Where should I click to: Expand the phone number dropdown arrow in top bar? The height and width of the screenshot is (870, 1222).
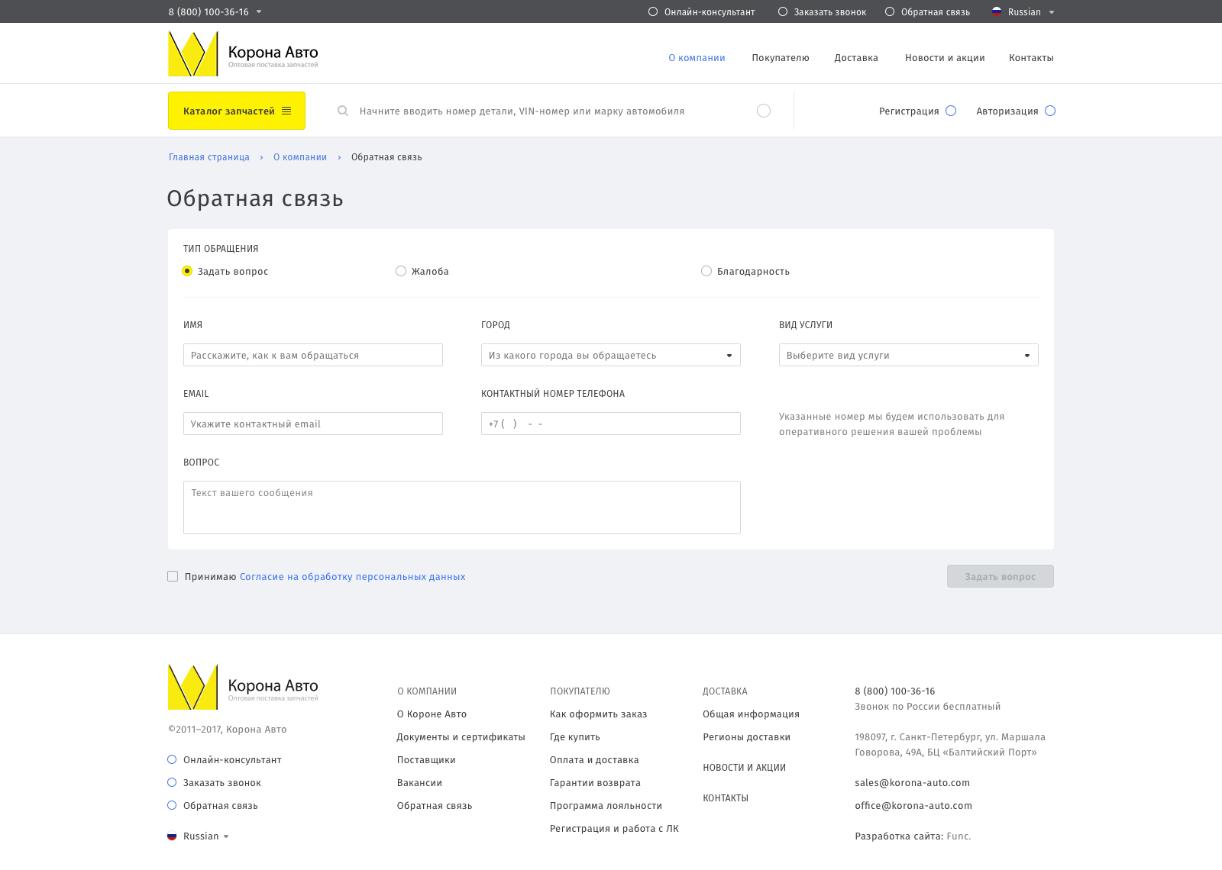pyautogui.click(x=259, y=11)
